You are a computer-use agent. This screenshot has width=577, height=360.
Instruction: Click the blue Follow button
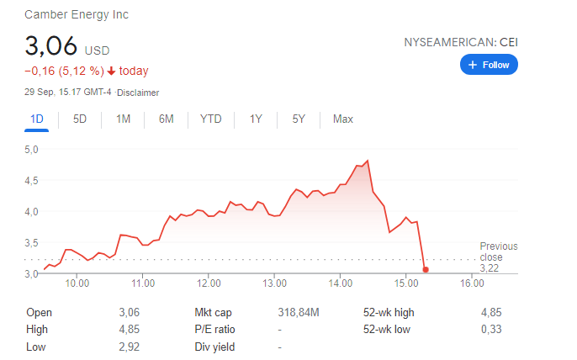pyautogui.click(x=489, y=65)
